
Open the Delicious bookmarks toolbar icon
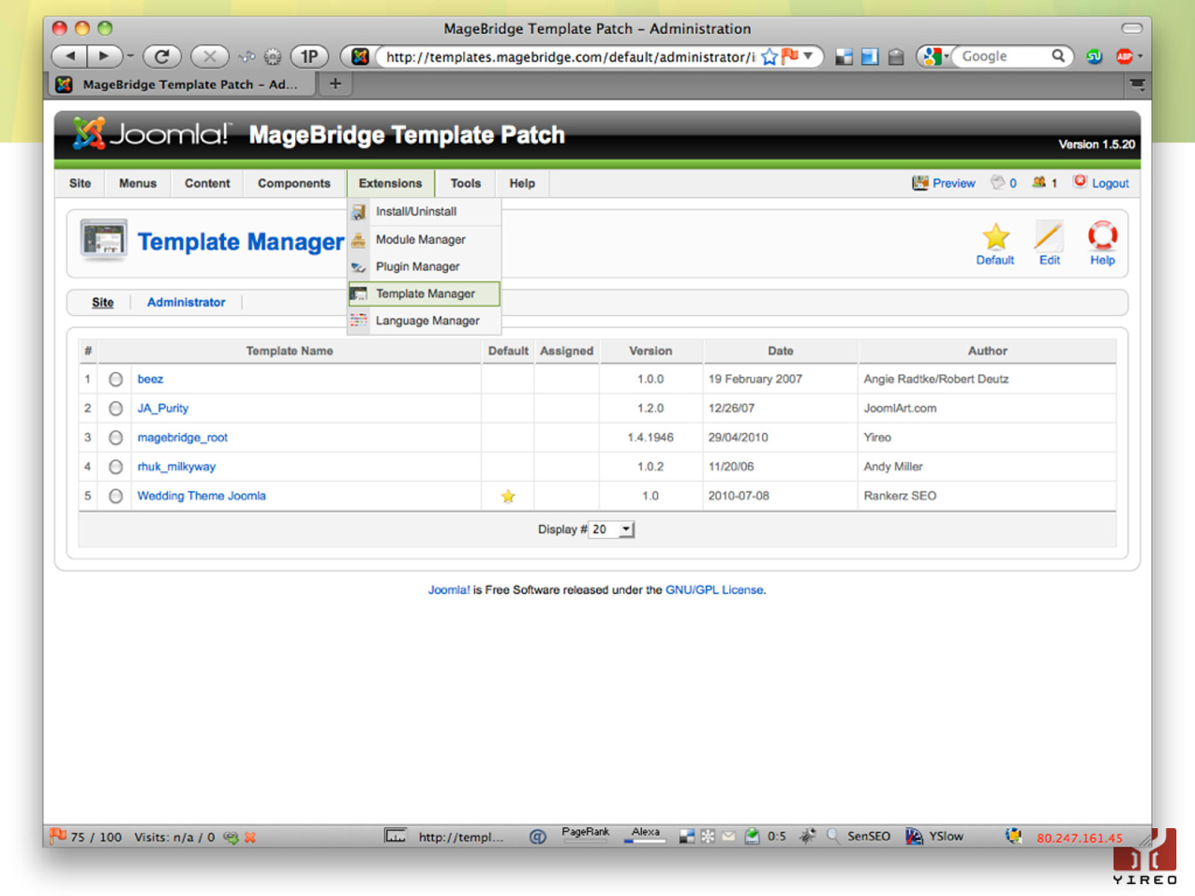pos(844,57)
